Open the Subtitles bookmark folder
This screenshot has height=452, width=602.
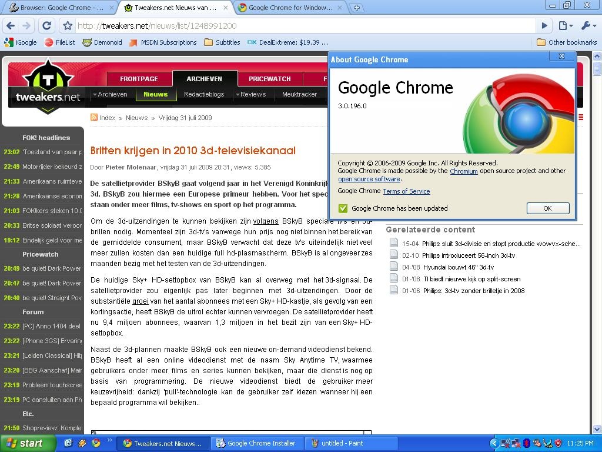pos(222,42)
